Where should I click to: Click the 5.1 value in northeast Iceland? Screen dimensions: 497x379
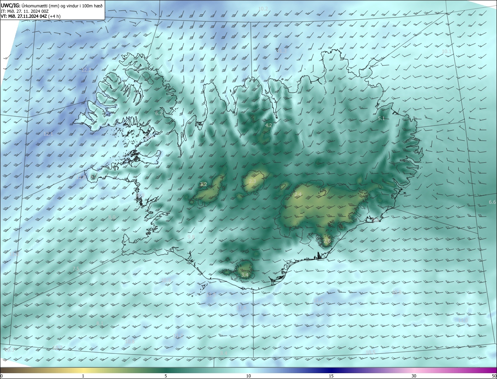pos(381,119)
